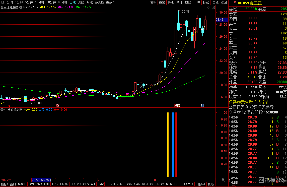Click the plus zoom button beside 模板
This screenshot has height=187, width=287.
click(x=219, y=184)
